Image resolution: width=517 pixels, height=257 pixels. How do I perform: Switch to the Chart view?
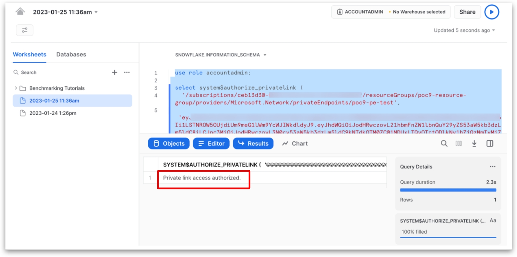(295, 144)
